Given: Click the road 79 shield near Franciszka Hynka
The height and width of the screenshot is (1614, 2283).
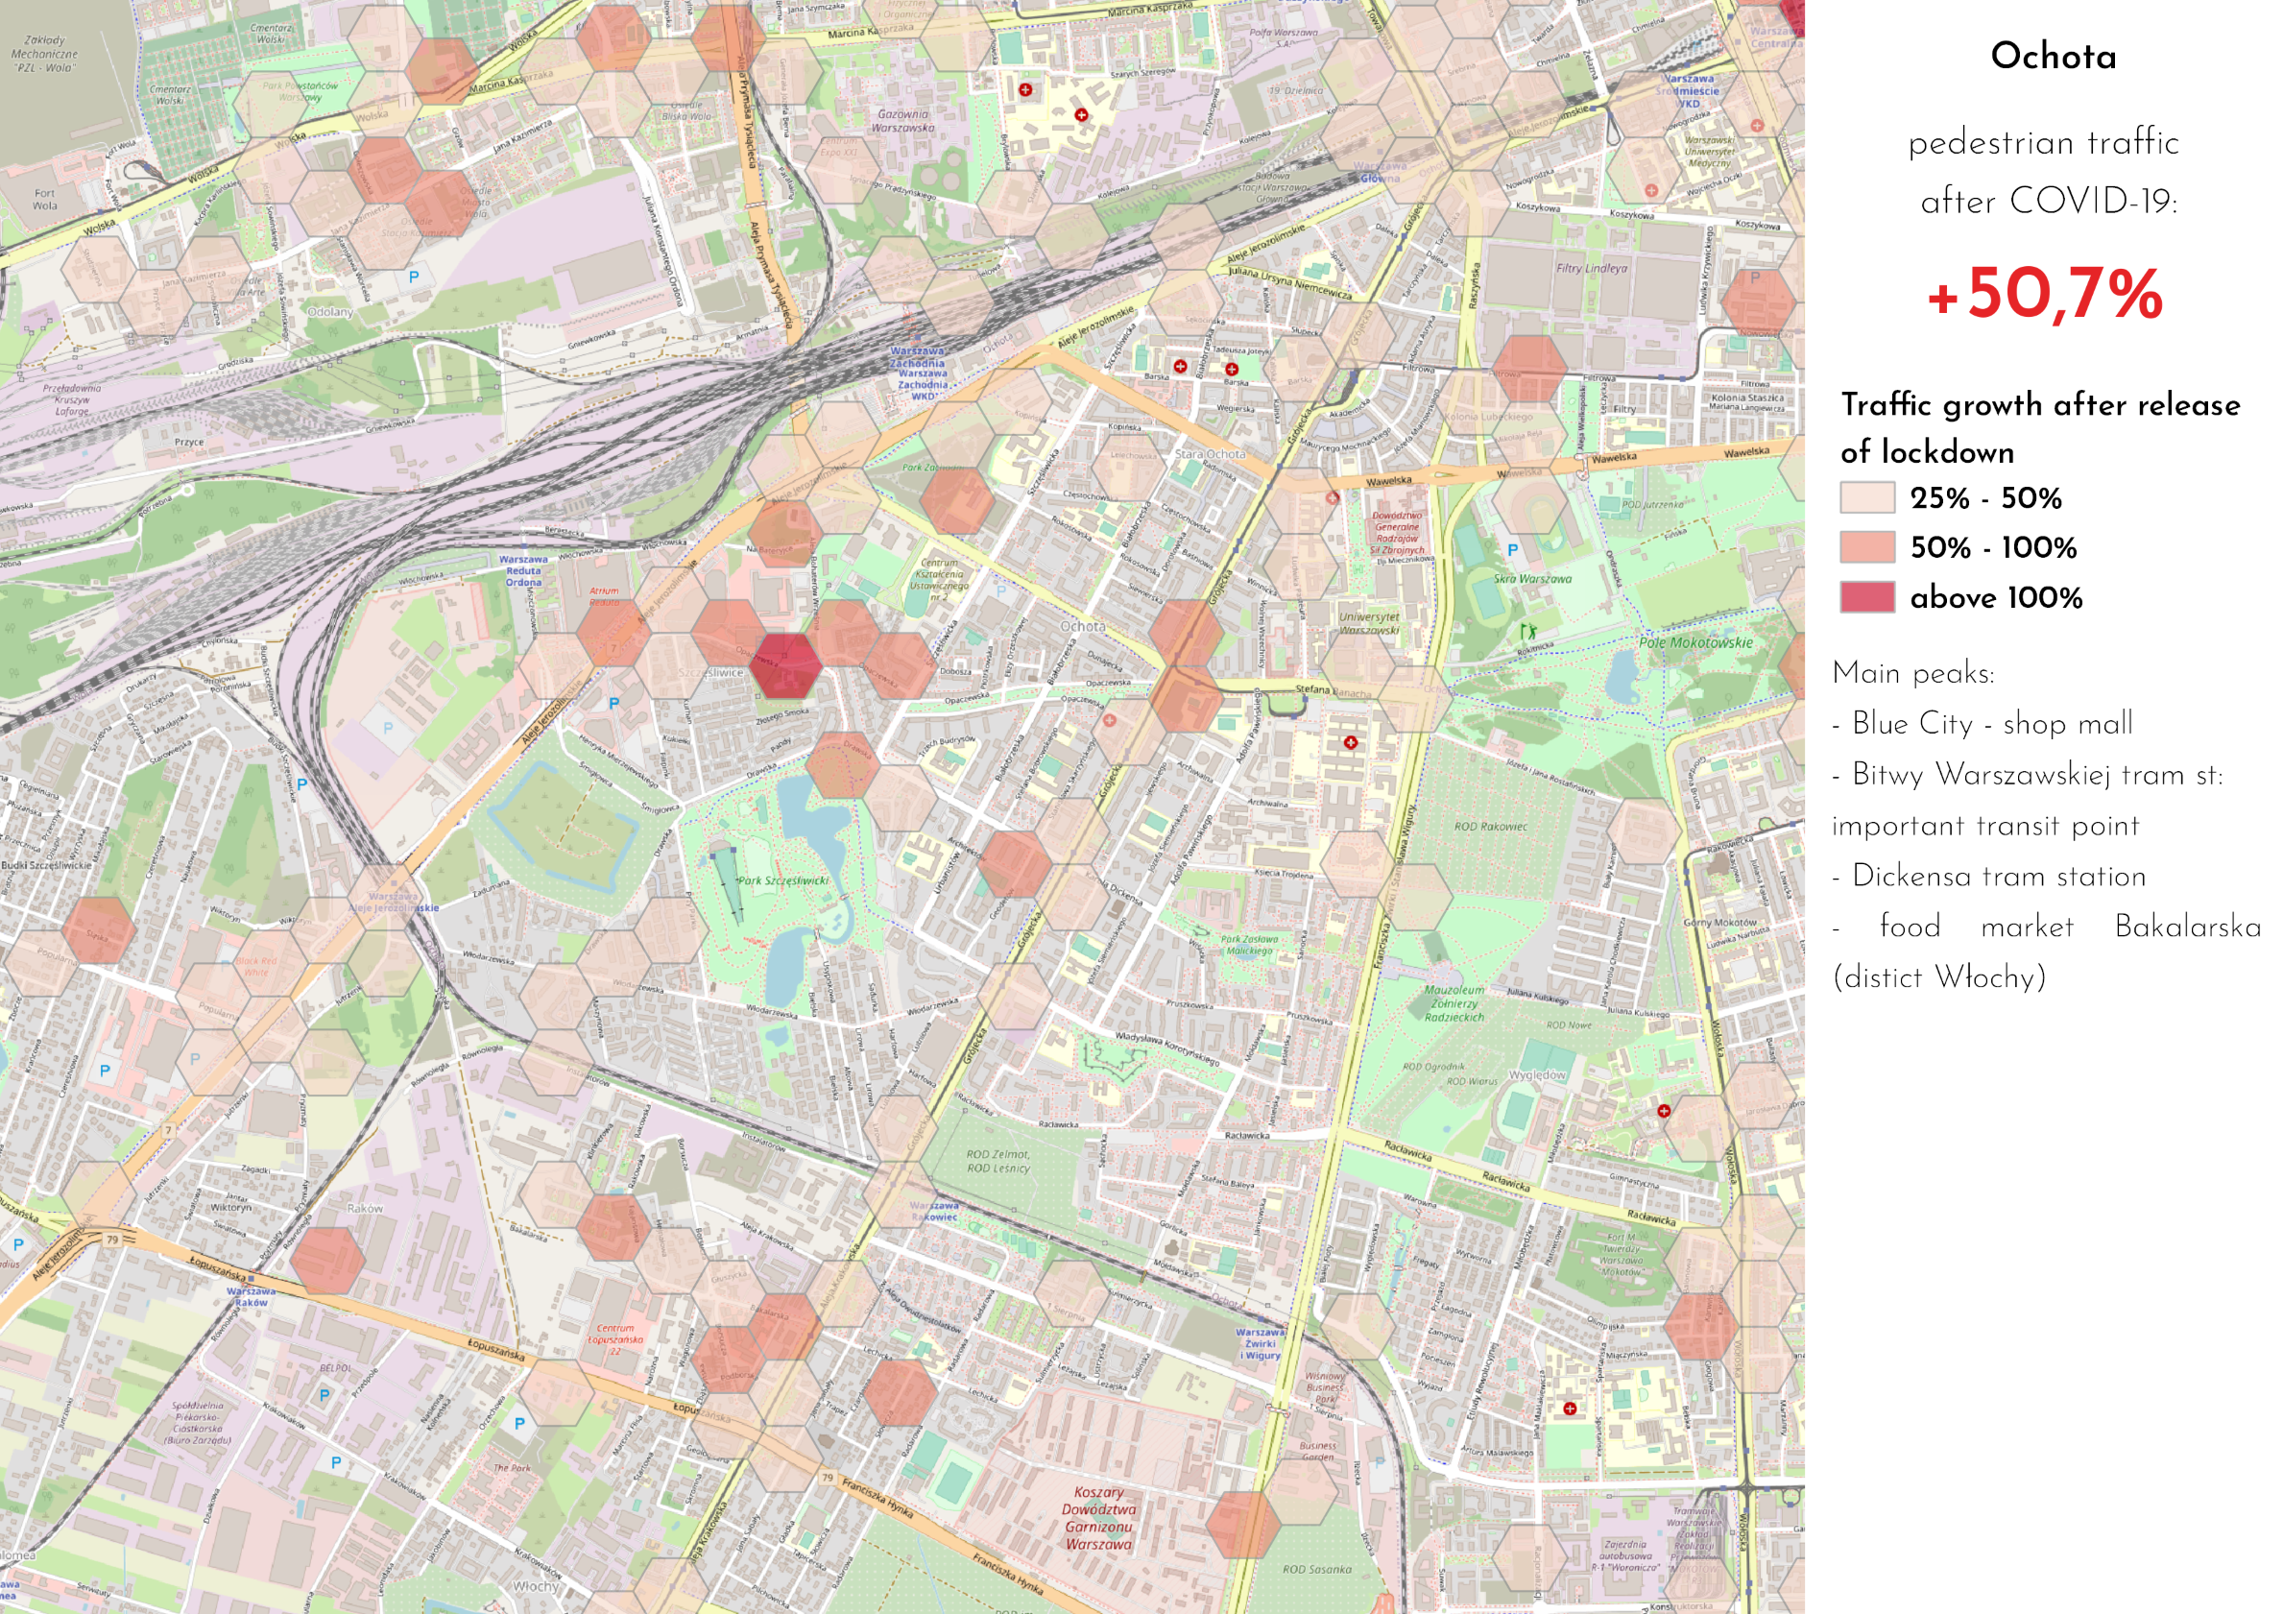Looking at the screenshot, I should 828,1478.
